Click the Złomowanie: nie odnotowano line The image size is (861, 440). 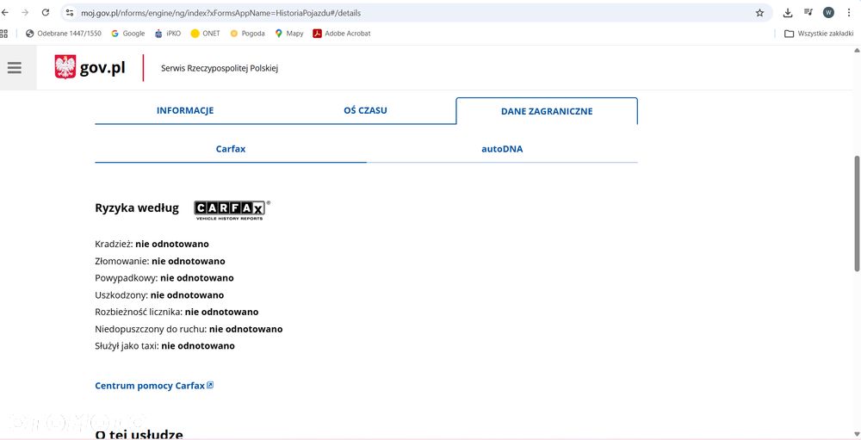160,261
